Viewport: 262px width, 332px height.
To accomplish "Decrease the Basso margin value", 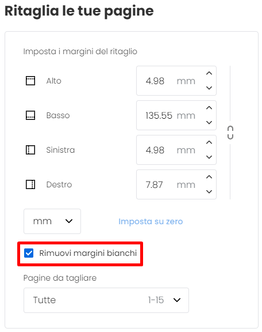I will pyautogui.click(x=209, y=122).
